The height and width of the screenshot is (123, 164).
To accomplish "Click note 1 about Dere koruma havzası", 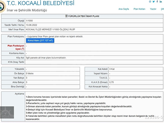I will coord(94,98).
